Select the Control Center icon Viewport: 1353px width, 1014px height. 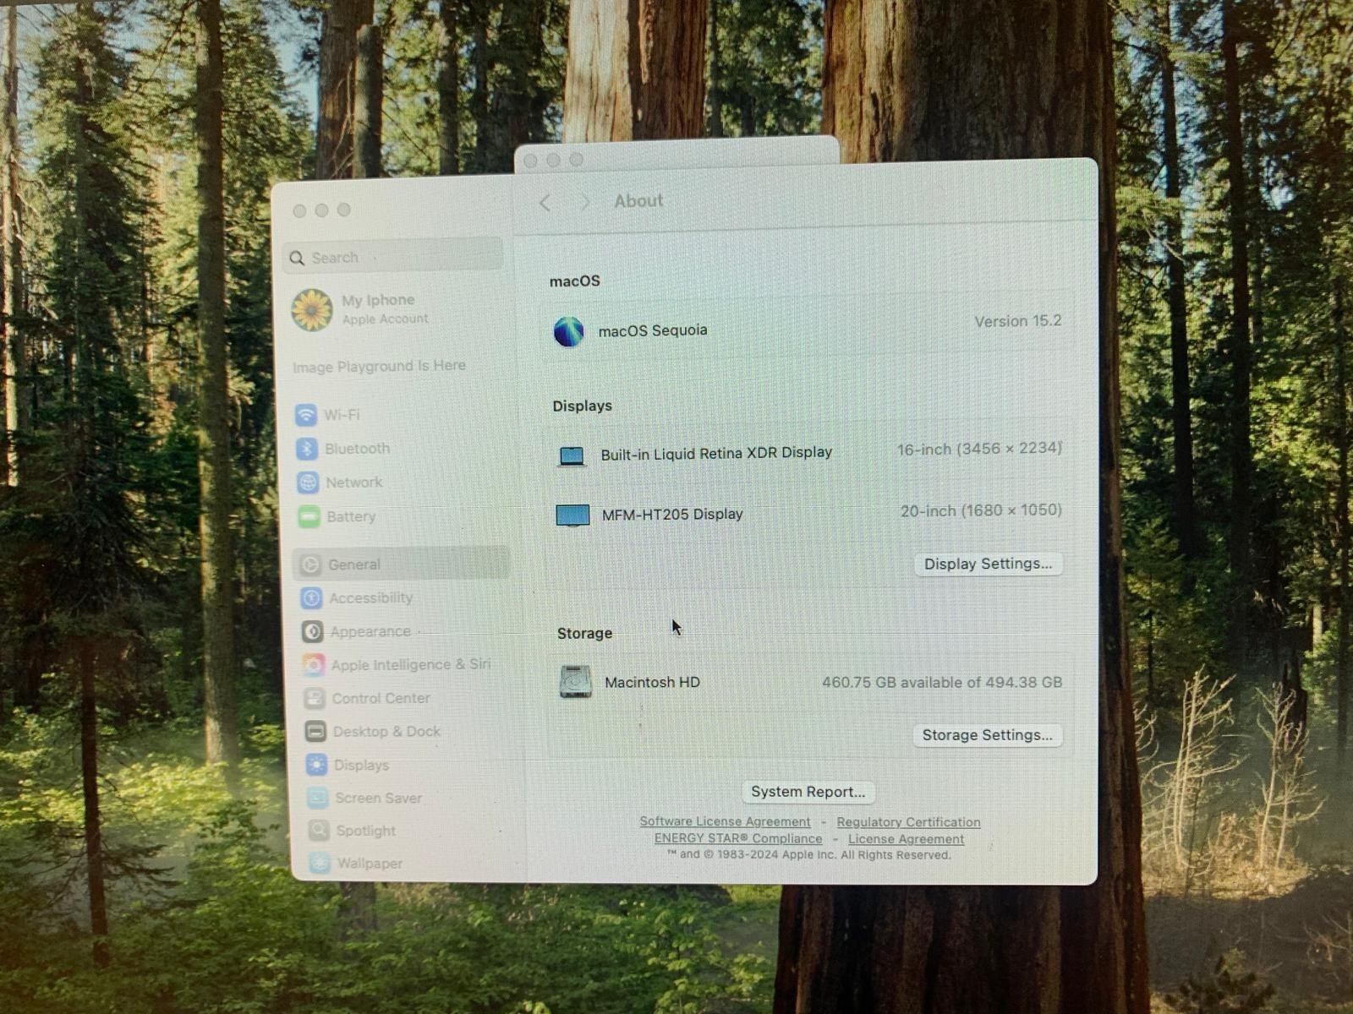315,699
